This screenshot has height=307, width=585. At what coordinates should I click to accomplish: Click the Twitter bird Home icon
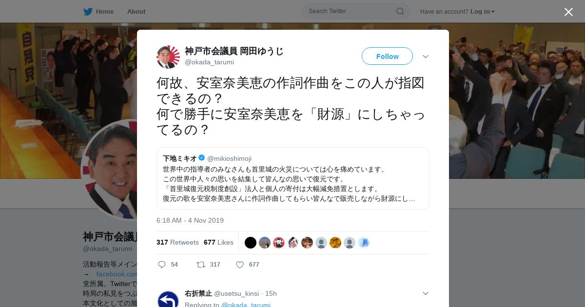click(88, 11)
